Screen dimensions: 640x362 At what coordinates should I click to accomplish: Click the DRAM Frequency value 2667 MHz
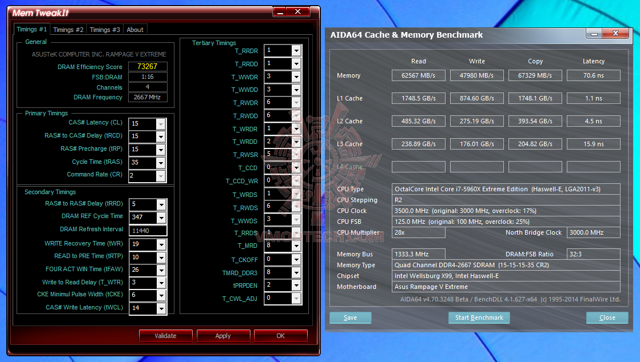coord(148,98)
